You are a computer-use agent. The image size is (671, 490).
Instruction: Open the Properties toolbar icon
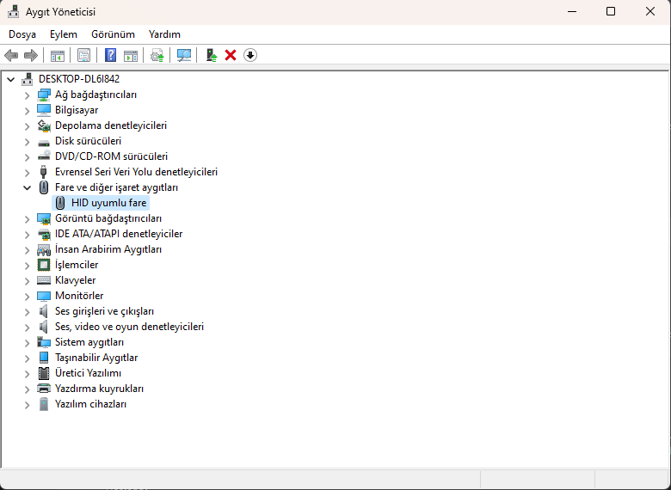click(84, 55)
